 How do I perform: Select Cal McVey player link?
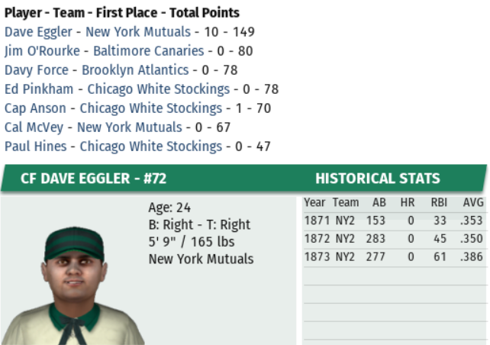pos(34,127)
